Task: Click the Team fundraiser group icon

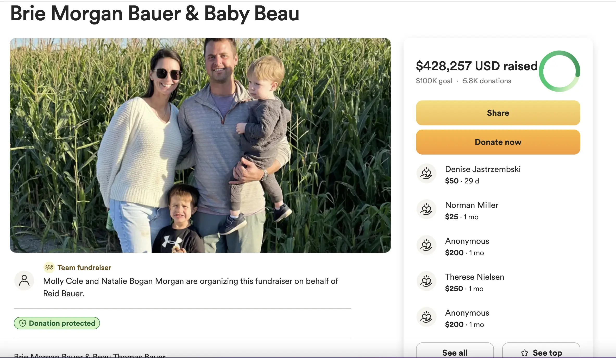Action: 49,267
